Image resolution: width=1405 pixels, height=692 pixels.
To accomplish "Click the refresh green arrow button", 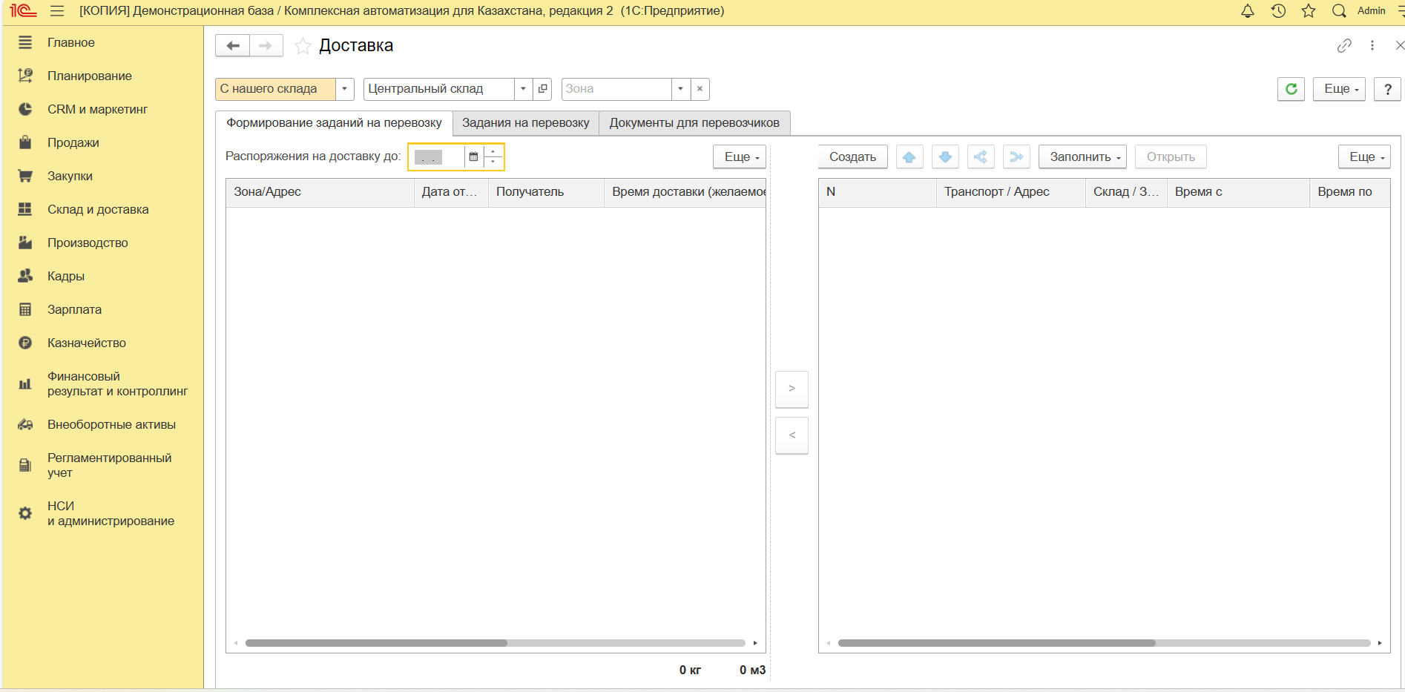I will pyautogui.click(x=1291, y=89).
